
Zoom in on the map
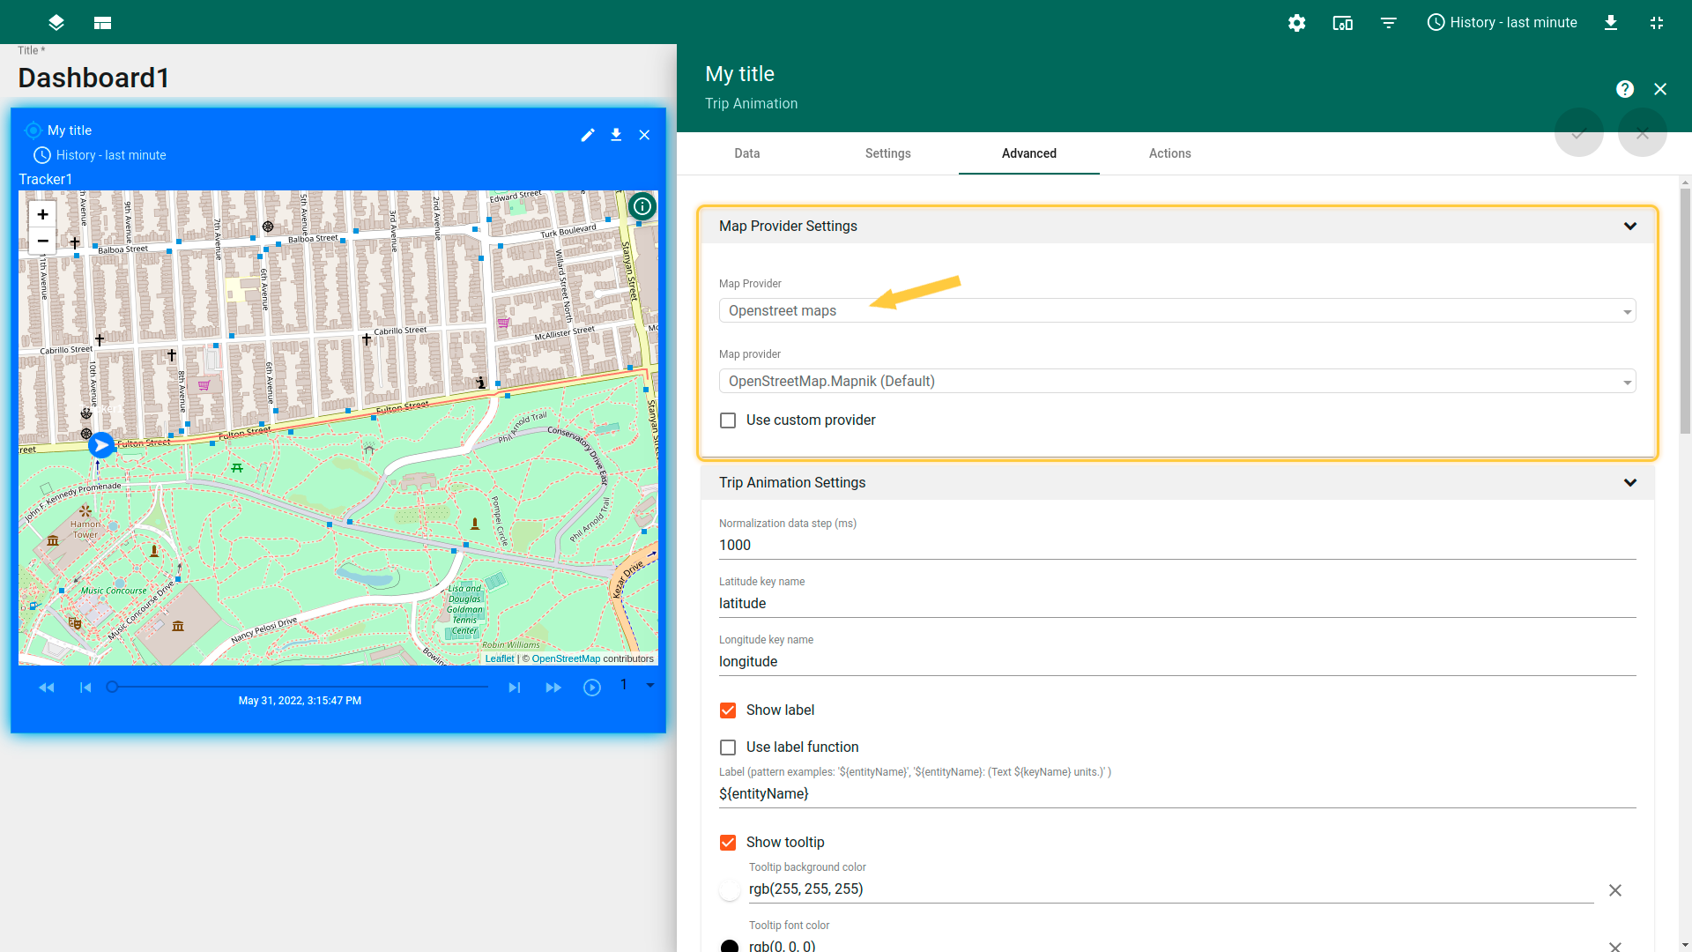click(42, 214)
